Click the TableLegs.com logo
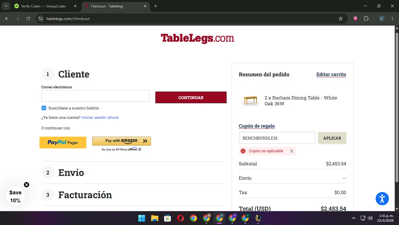 pos(197,38)
